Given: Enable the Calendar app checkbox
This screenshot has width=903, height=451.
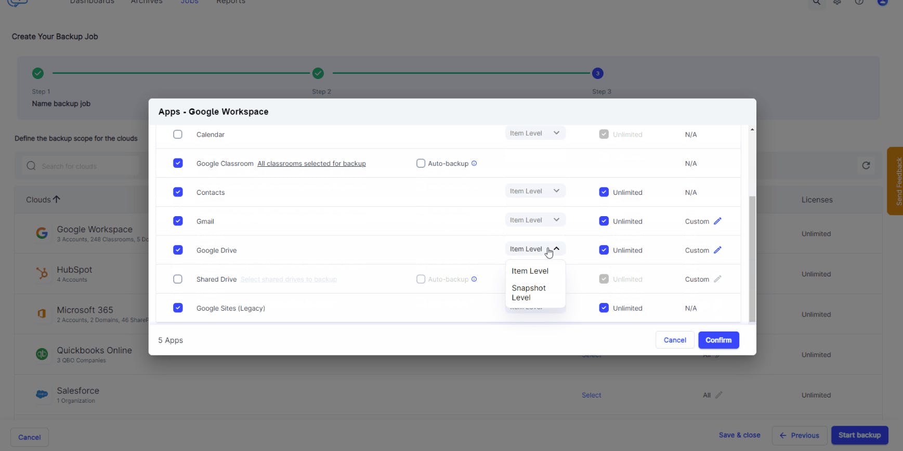Looking at the screenshot, I should click(178, 135).
